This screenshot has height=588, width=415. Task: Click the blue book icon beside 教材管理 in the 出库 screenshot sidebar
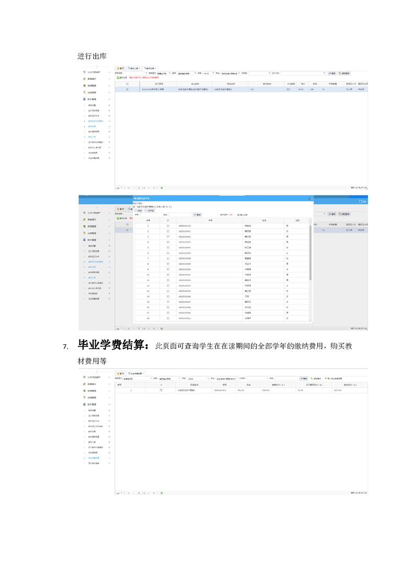[84, 99]
